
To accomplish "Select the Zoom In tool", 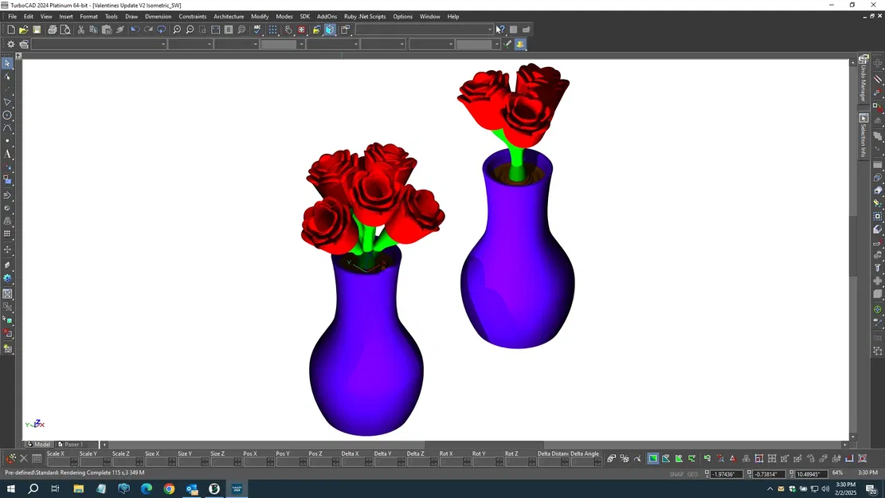I will (x=177, y=29).
